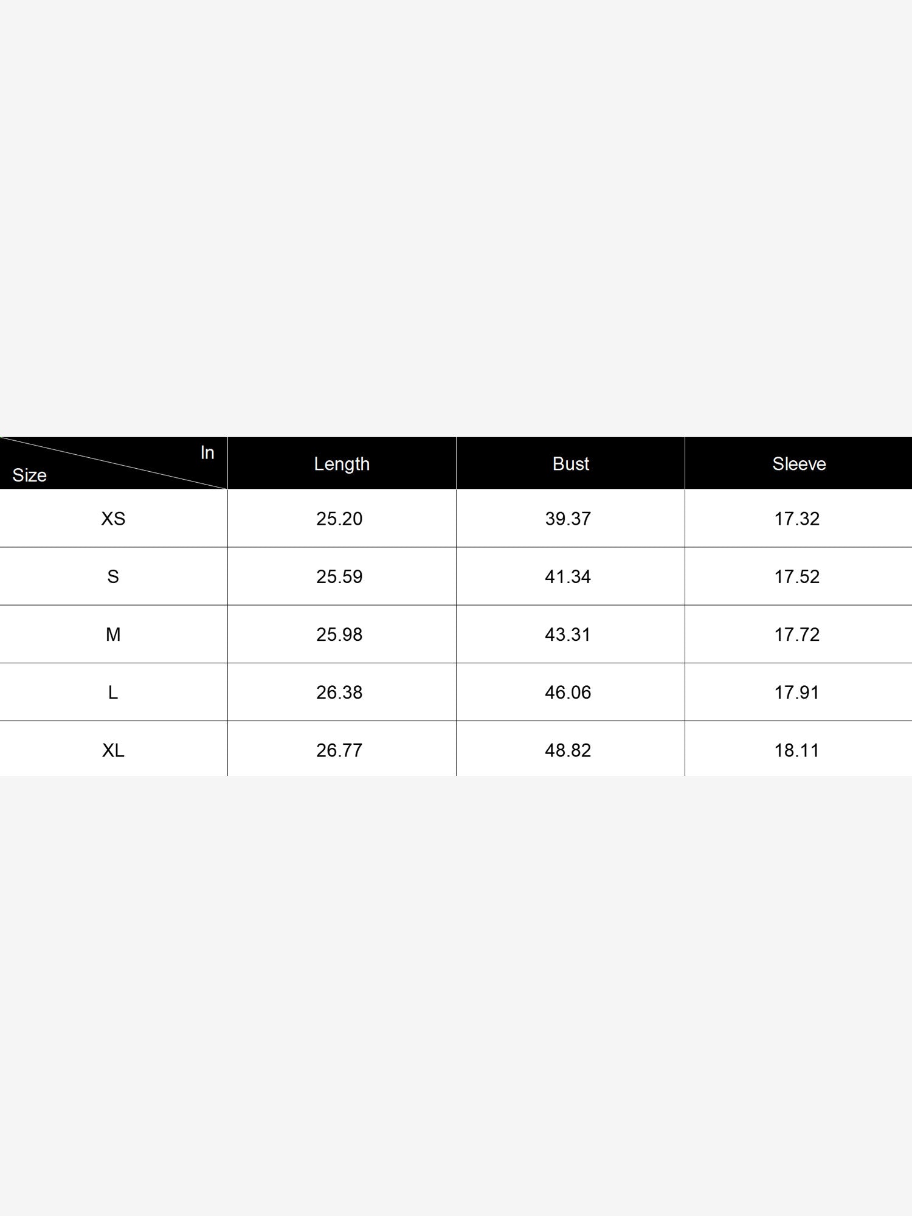Screen dimensions: 912x1216
Task: Click the XL length value 26.77
Action: coord(339,750)
